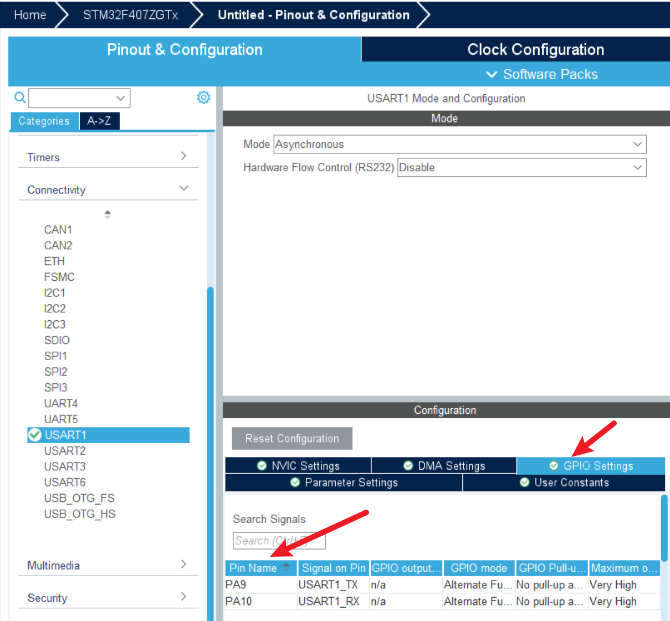The height and width of the screenshot is (621, 670).
Task: Select SDIO peripheral
Action: (57, 340)
